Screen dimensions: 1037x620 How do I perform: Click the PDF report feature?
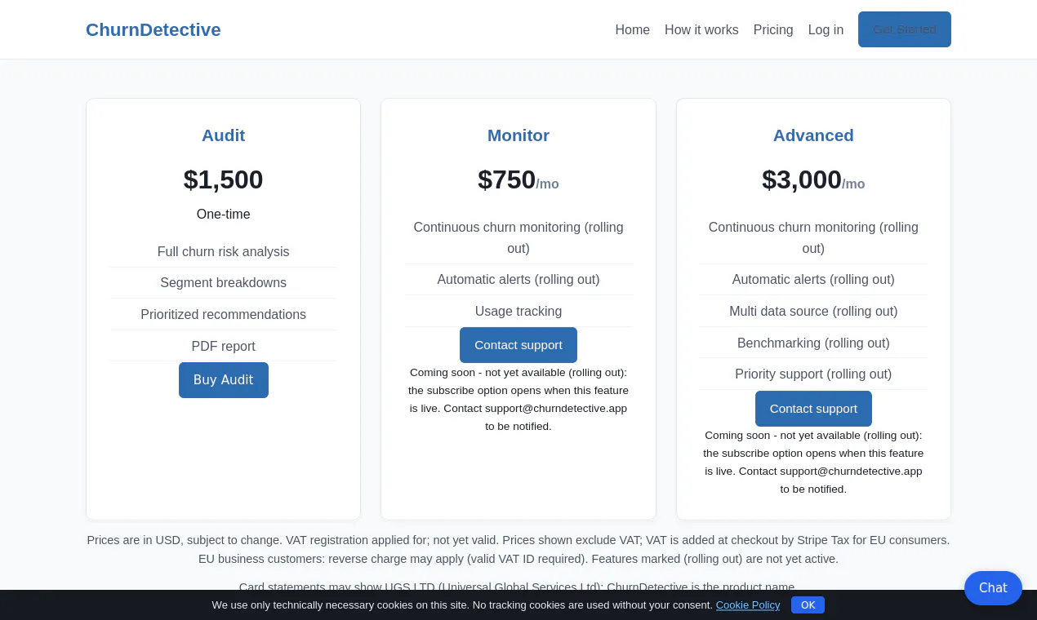click(224, 347)
